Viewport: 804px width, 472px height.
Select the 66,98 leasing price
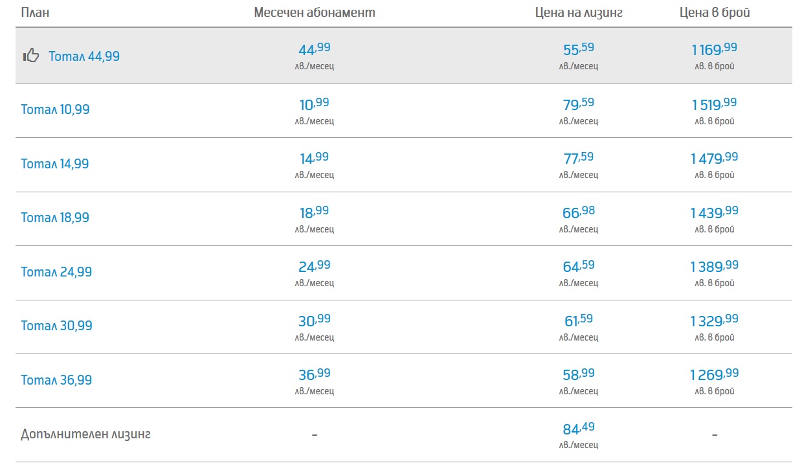point(578,212)
